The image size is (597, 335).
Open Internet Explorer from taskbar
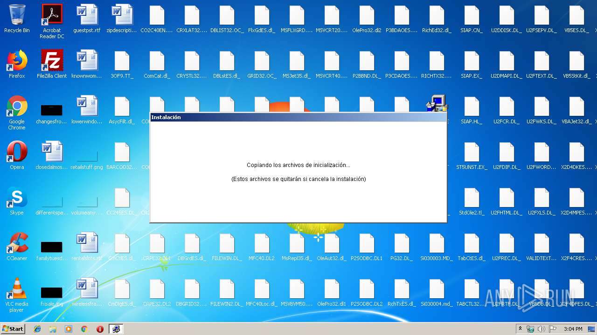pyautogui.click(x=37, y=329)
